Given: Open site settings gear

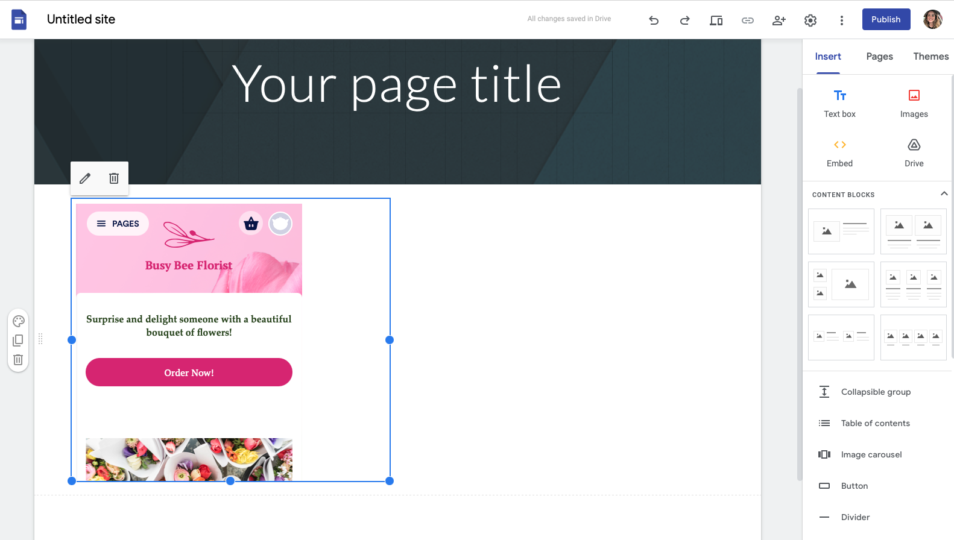Looking at the screenshot, I should pyautogui.click(x=810, y=20).
